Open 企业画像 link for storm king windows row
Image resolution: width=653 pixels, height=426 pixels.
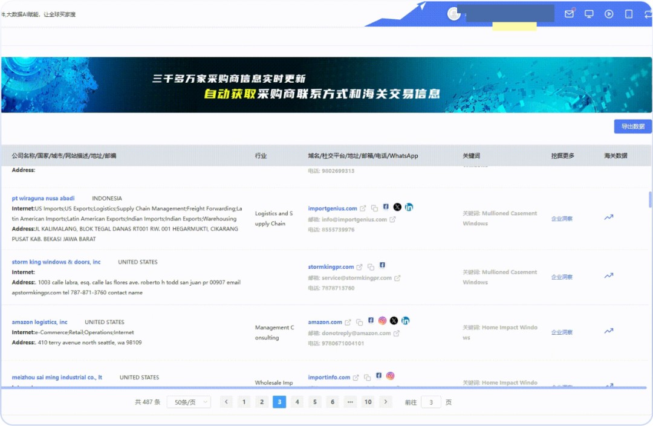click(563, 277)
